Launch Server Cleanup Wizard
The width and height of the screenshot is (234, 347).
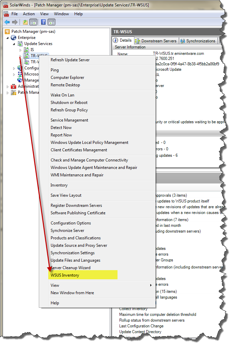[71, 268]
